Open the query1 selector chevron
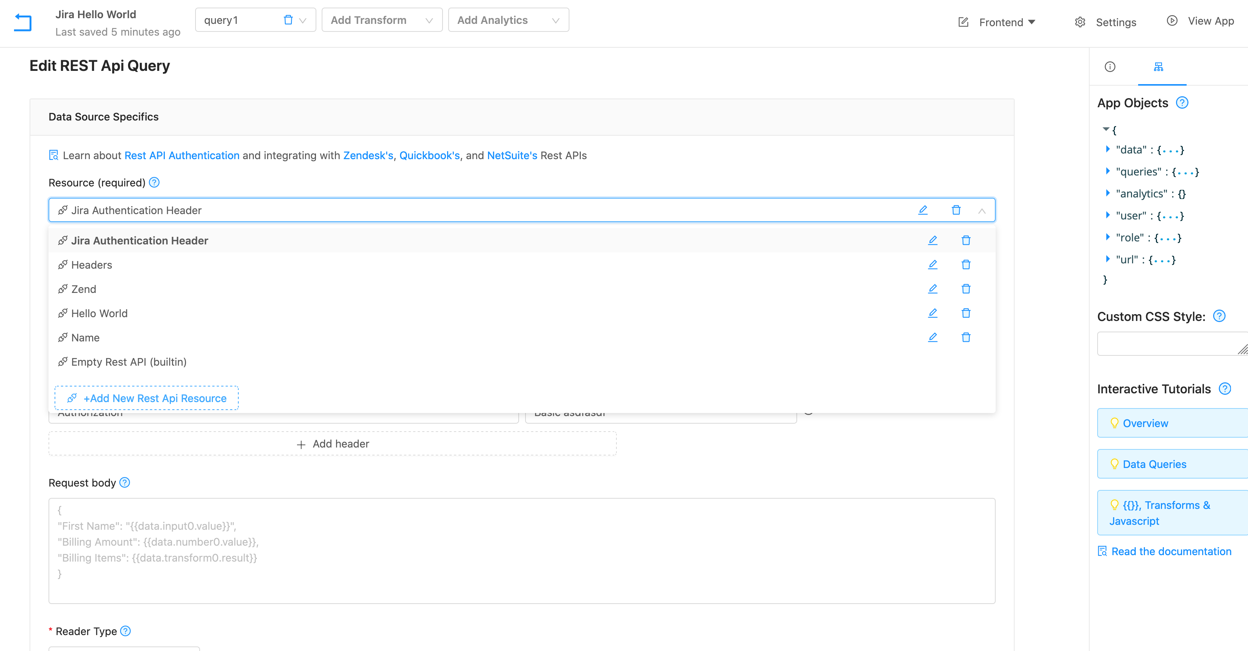Viewport: 1248px width, 651px height. (303, 20)
